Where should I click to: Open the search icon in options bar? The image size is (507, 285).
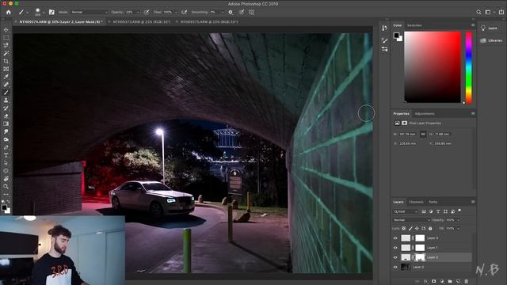click(x=478, y=12)
